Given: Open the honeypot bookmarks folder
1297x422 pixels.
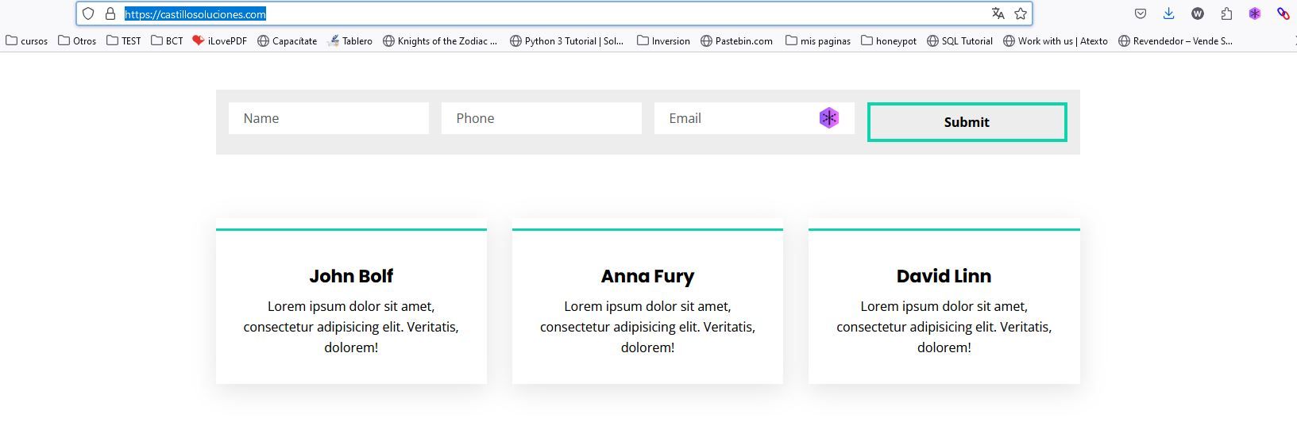Looking at the screenshot, I should [889, 40].
